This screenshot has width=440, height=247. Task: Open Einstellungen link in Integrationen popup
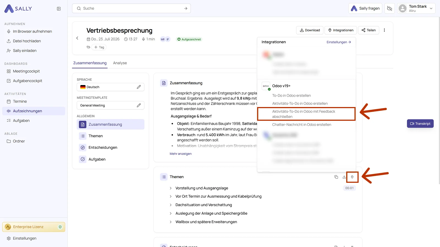[x=339, y=42]
